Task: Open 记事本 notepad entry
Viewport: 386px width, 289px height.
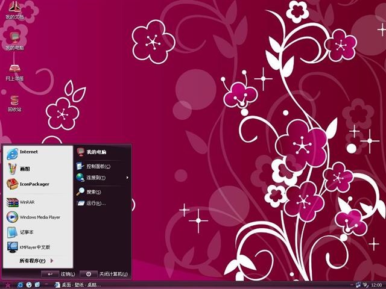Action: pyautogui.click(x=38, y=232)
